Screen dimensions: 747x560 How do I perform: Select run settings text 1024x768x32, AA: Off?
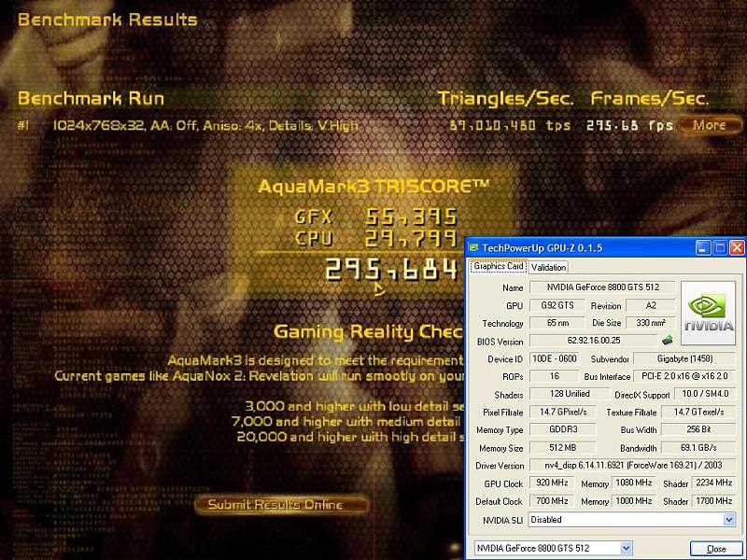(x=204, y=126)
